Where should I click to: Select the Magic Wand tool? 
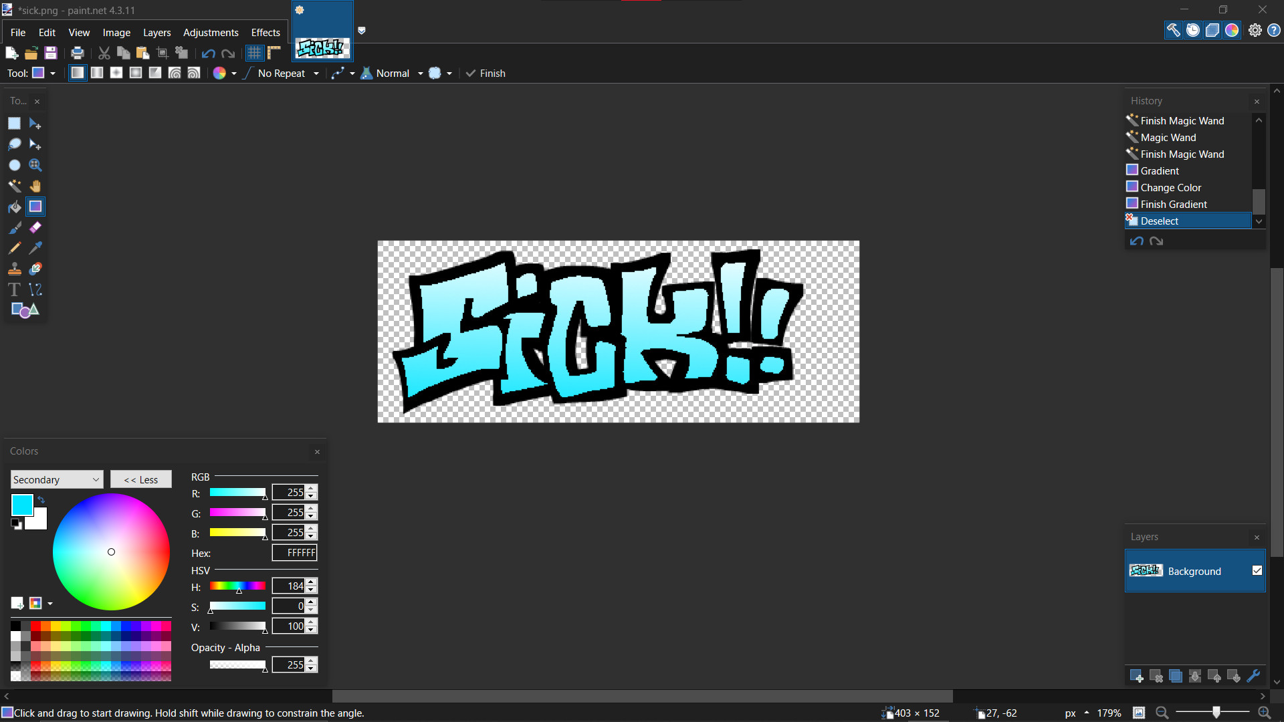[x=15, y=186]
